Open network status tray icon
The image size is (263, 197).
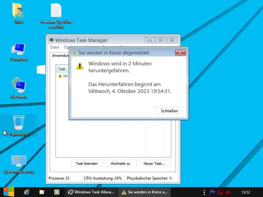pos(220,192)
